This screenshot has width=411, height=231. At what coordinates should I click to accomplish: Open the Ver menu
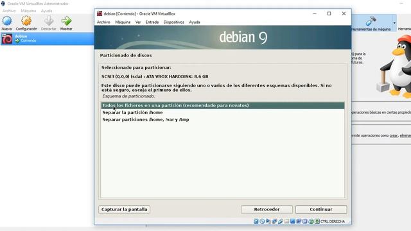pyautogui.click(x=138, y=22)
